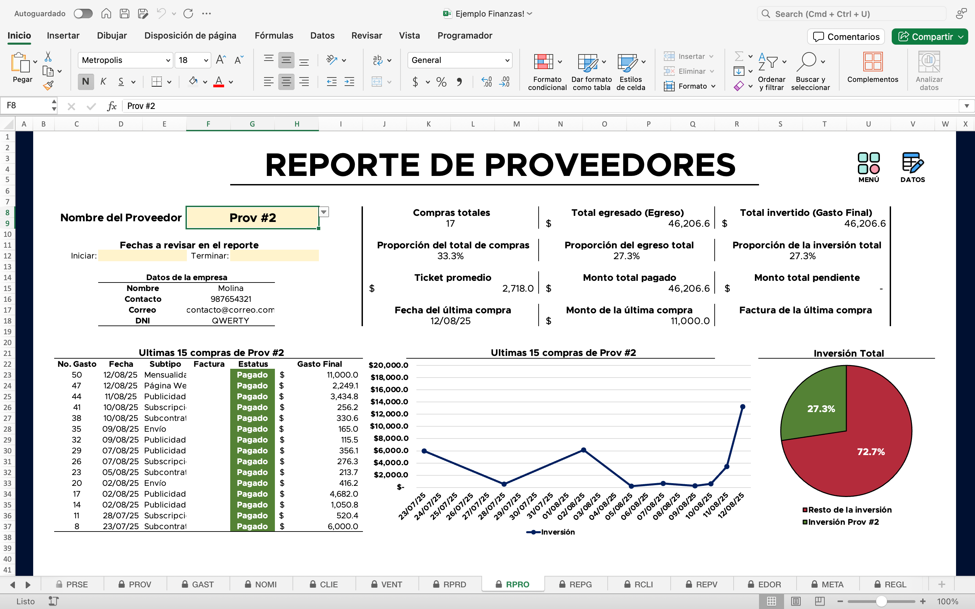Click the MENÚ navigation button
This screenshot has height=609, width=975.
click(x=869, y=167)
